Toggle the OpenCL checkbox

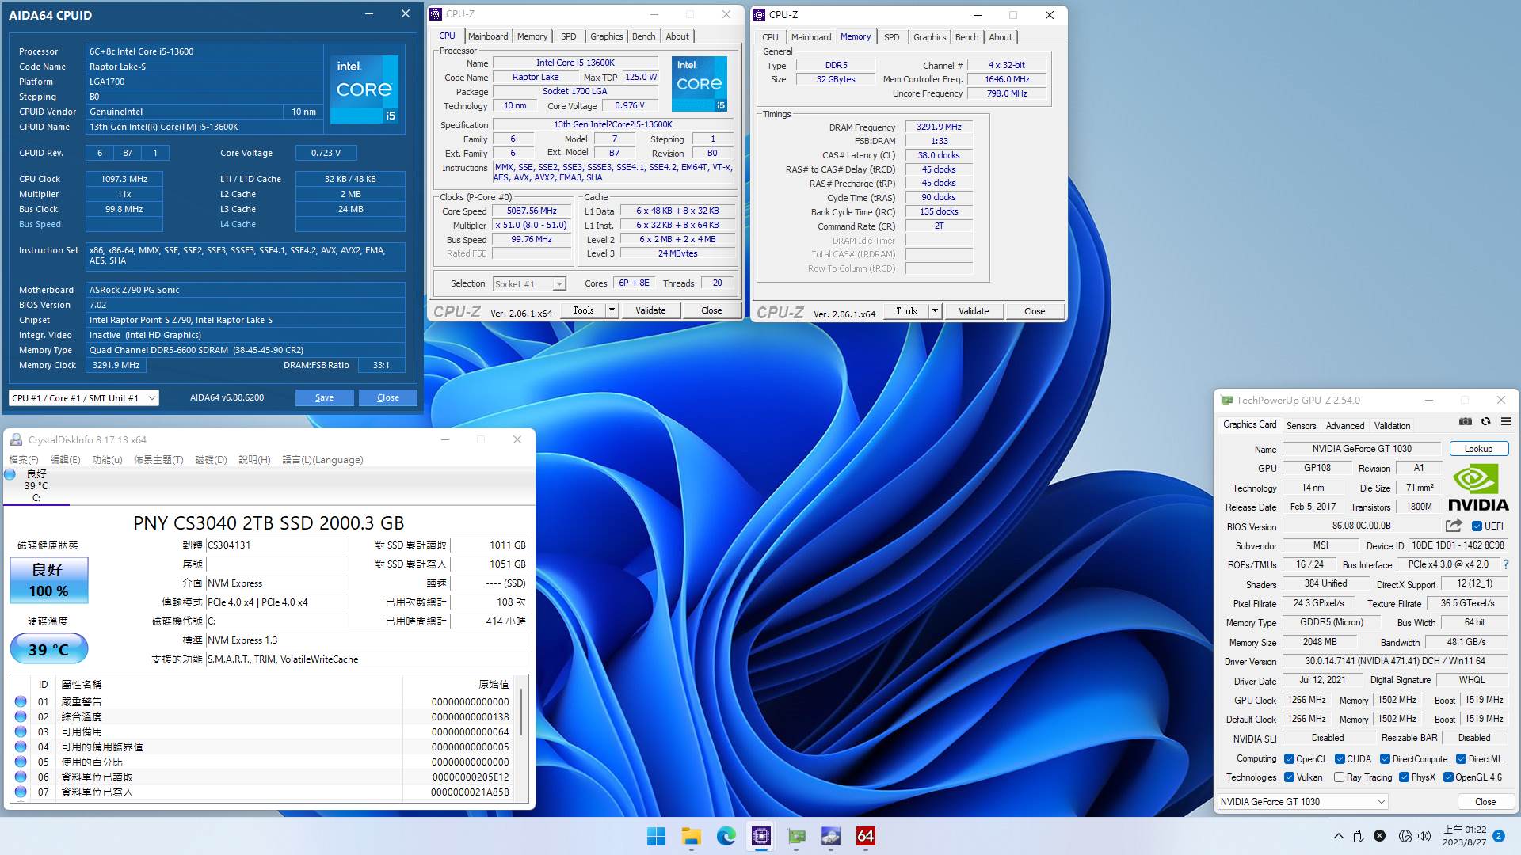pyautogui.click(x=1289, y=759)
